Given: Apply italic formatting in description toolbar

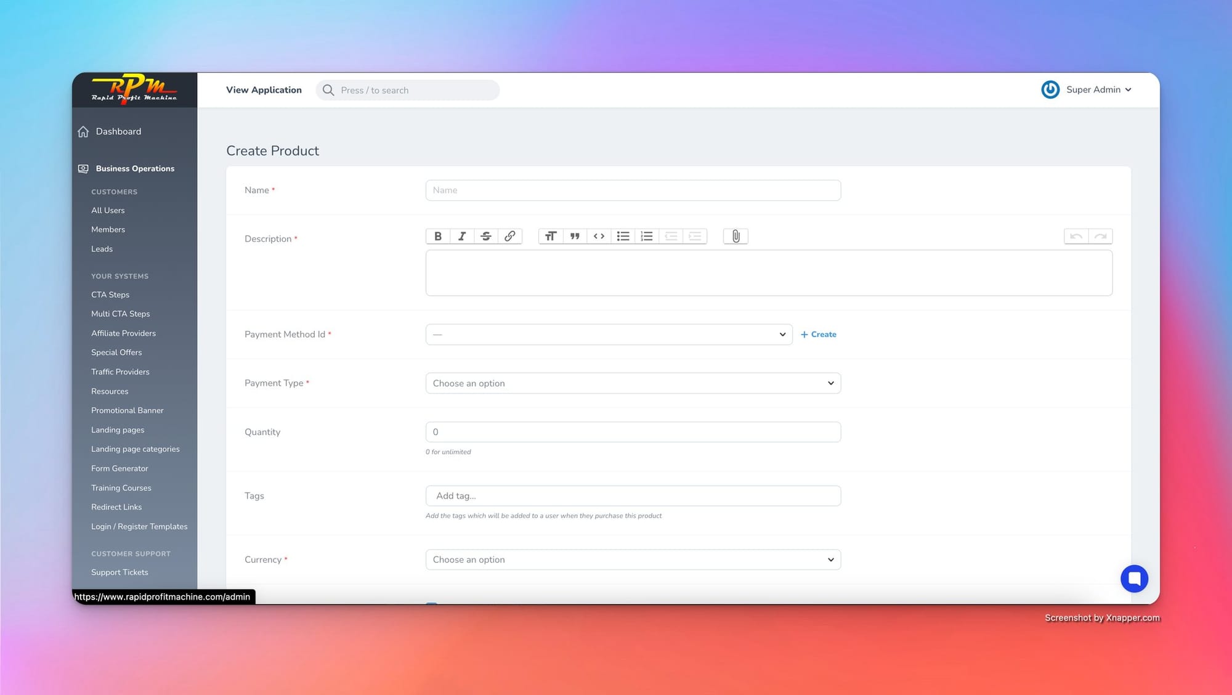Looking at the screenshot, I should point(461,236).
